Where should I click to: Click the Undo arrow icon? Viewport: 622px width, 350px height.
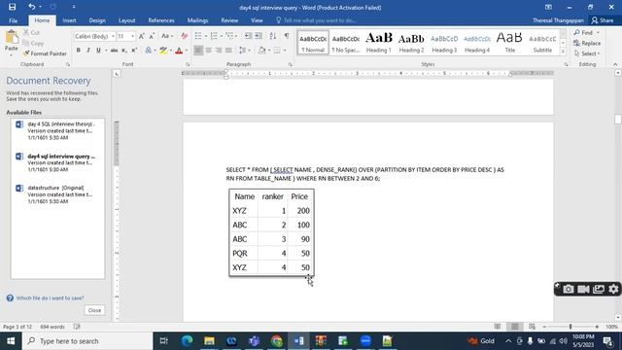(x=32, y=7)
